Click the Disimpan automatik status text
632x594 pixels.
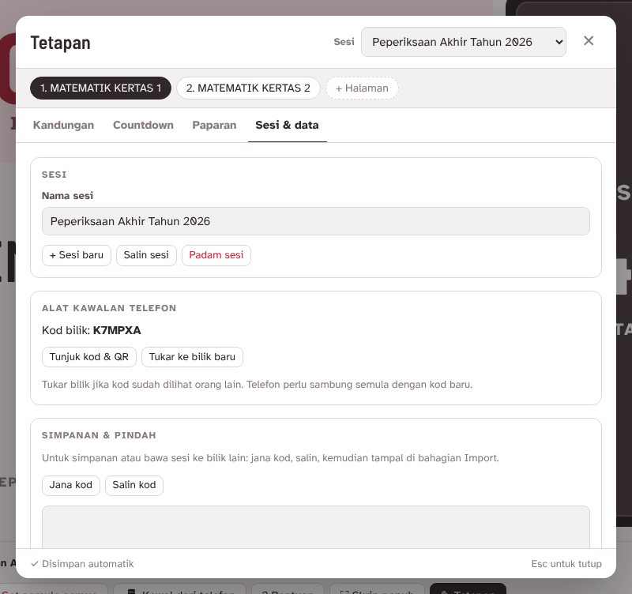click(x=83, y=564)
